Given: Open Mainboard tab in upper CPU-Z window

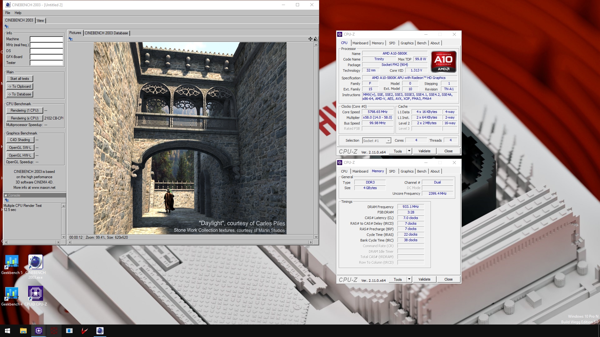Looking at the screenshot, I should pyautogui.click(x=360, y=43).
